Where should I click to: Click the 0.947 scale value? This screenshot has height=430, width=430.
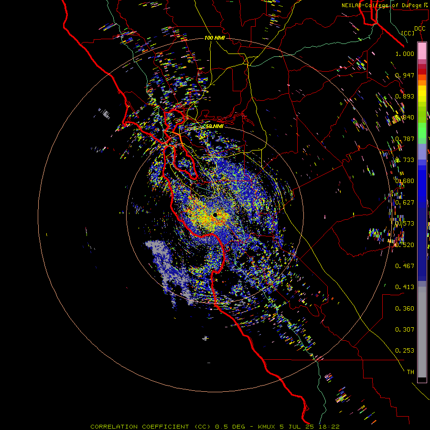[x=405, y=75]
